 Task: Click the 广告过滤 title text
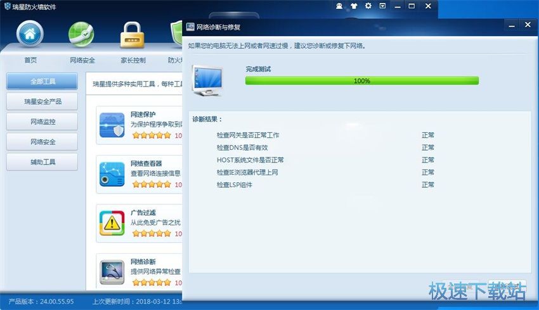(143, 213)
